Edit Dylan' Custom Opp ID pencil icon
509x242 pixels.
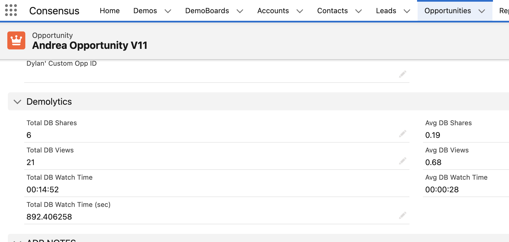403,74
